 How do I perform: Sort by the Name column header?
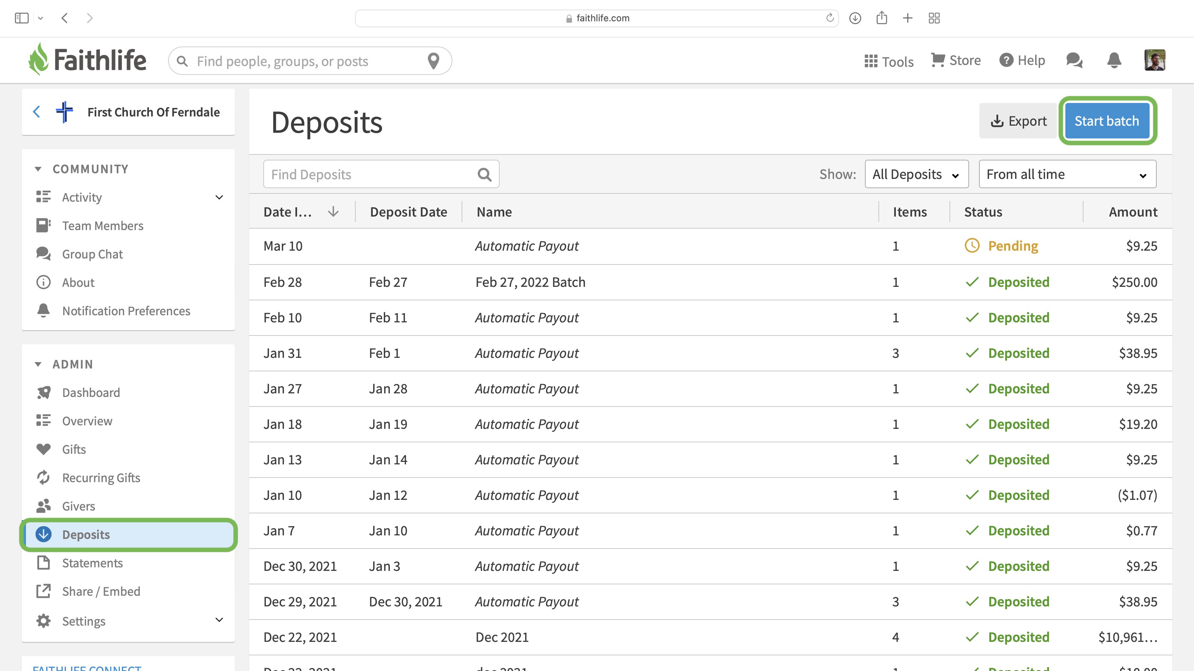[494, 212]
